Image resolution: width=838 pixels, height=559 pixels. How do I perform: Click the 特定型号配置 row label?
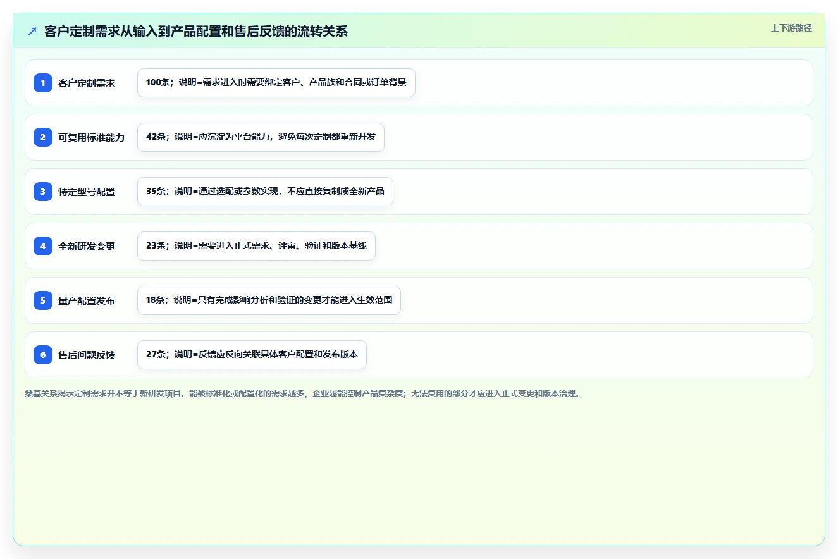click(87, 192)
